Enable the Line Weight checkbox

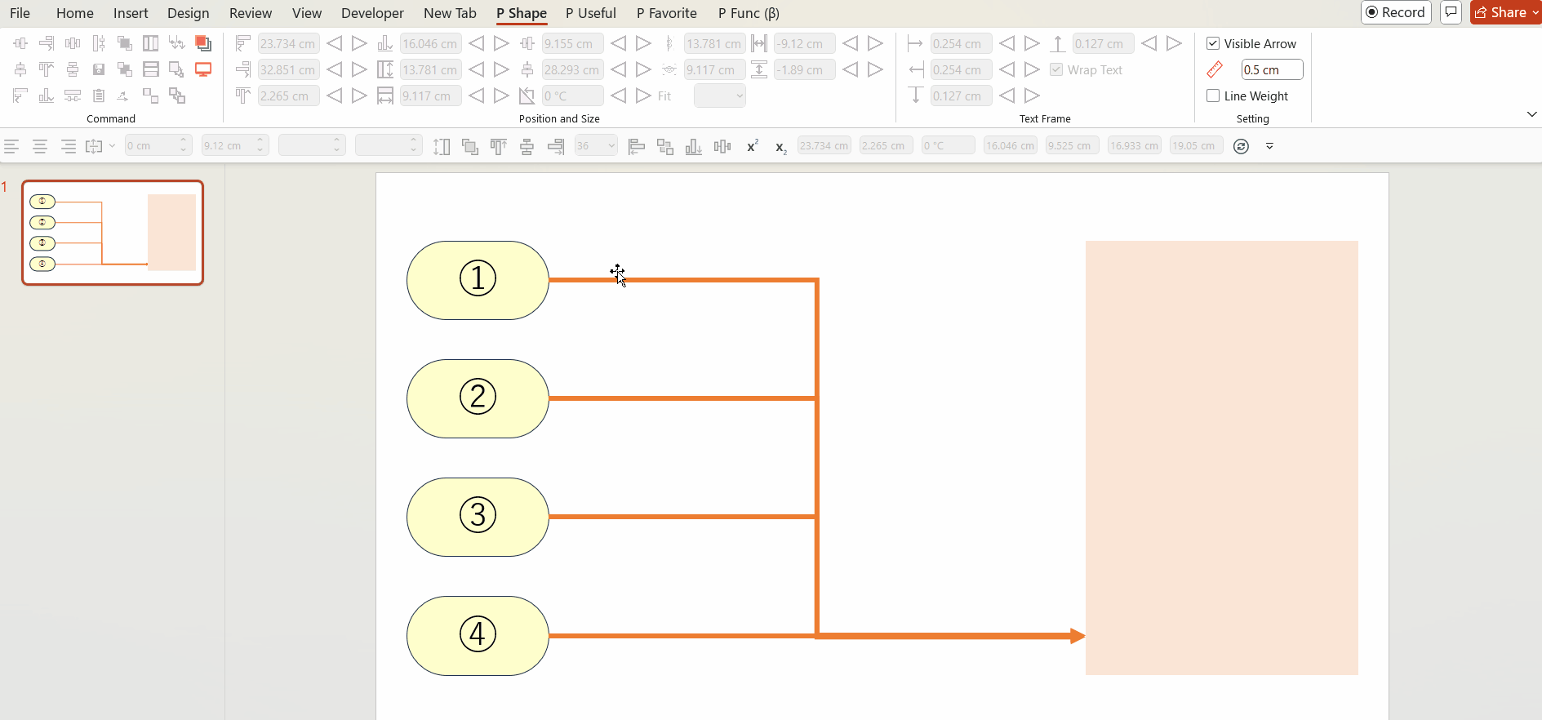[1213, 96]
